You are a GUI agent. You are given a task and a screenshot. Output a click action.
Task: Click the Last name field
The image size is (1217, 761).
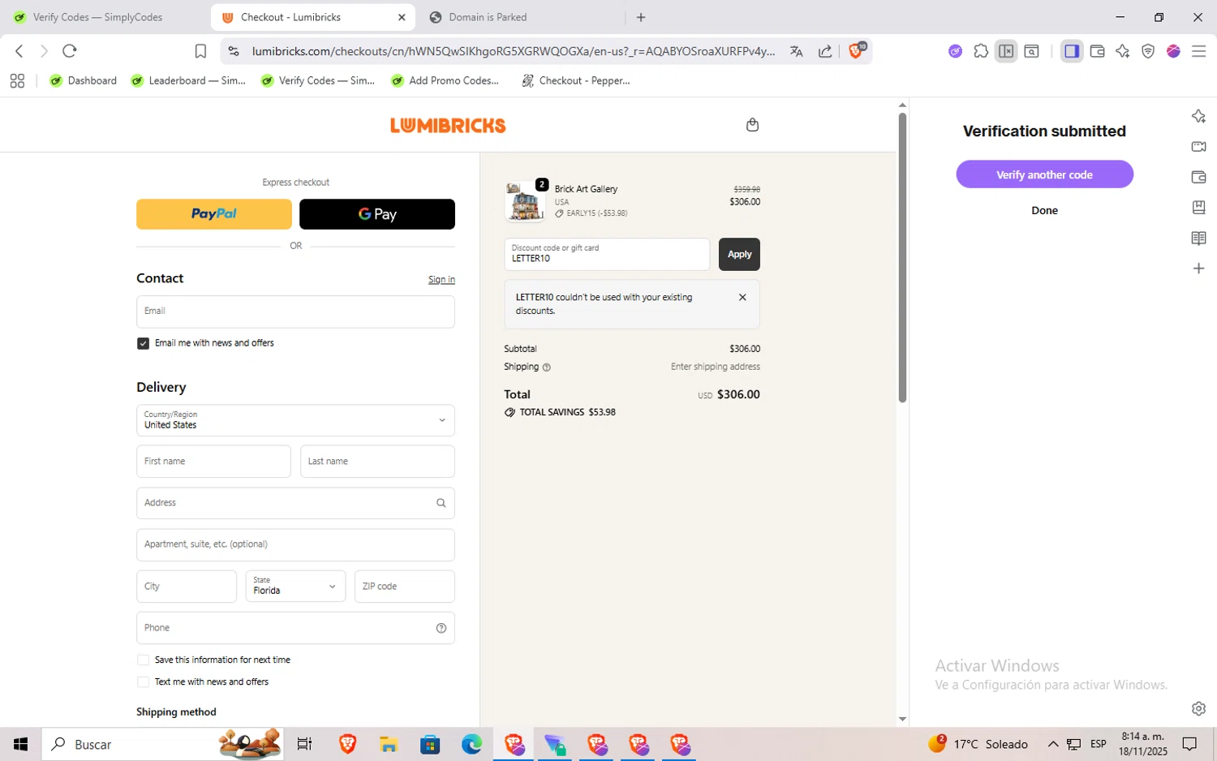coord(377,461)
